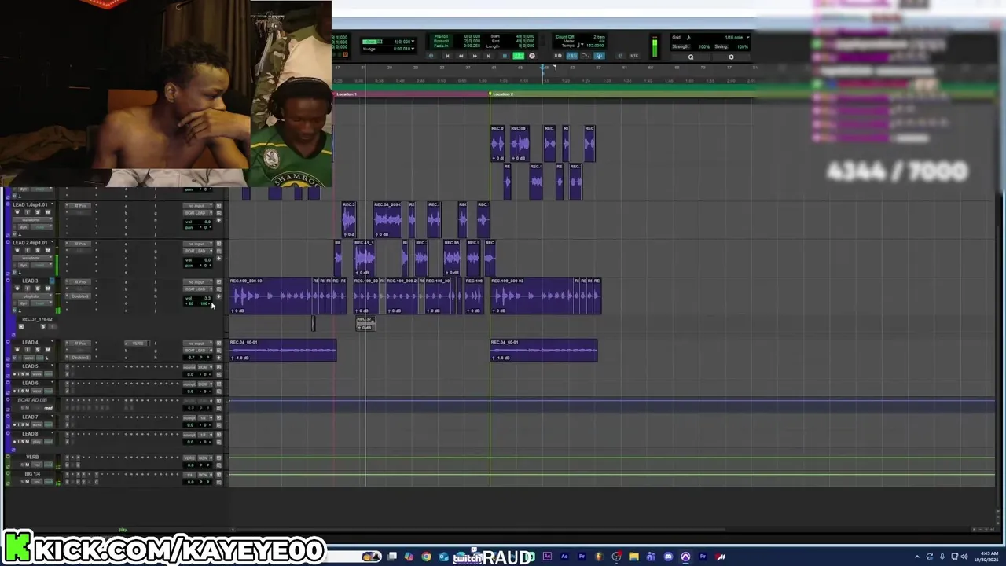
Task: Click the Return to Zero transport button
Action: [x=447, y=56]
